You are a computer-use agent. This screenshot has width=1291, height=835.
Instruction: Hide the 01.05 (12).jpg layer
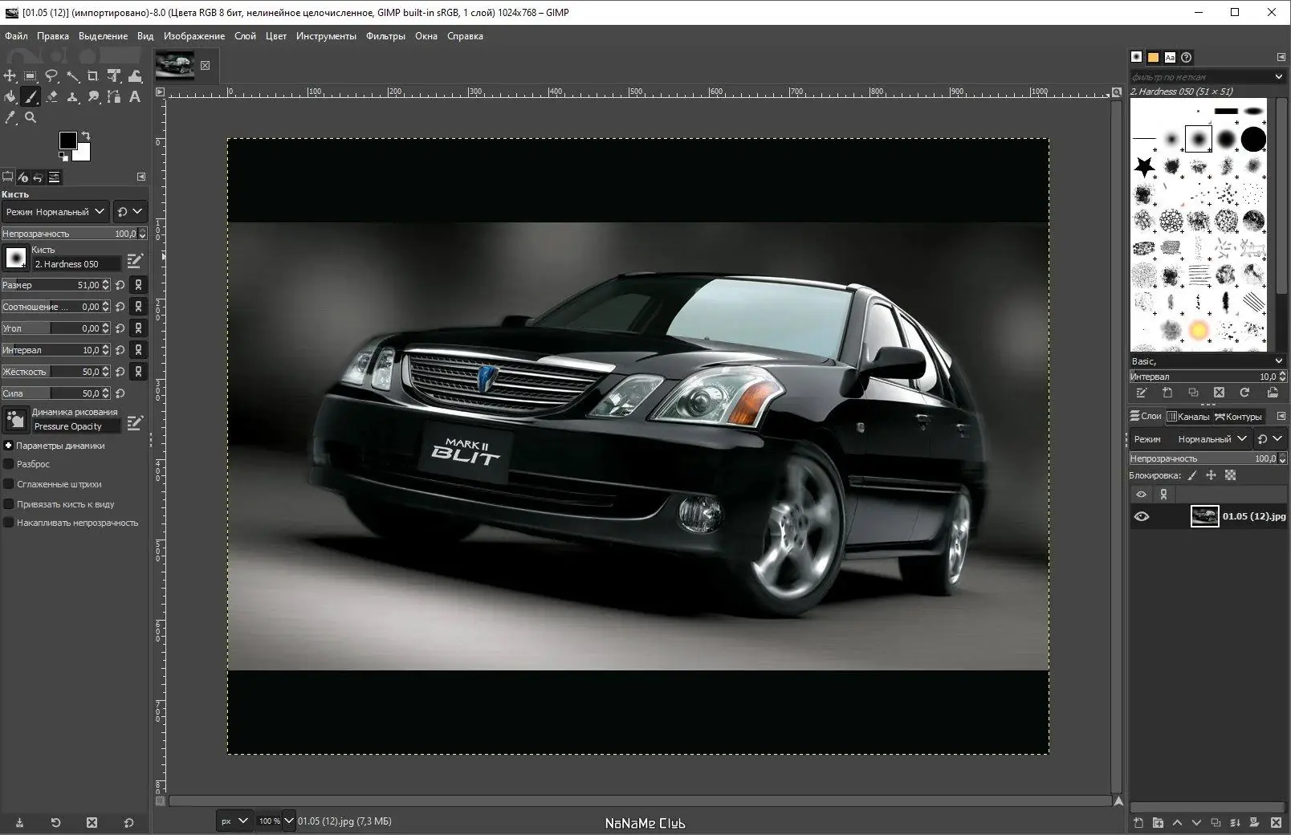click(x=1142, y=516)
